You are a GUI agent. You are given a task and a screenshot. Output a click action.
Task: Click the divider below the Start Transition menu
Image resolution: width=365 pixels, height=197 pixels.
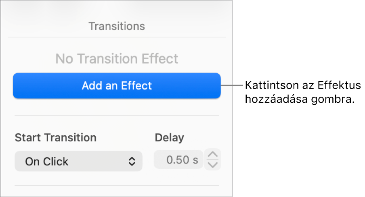(117, 186)
